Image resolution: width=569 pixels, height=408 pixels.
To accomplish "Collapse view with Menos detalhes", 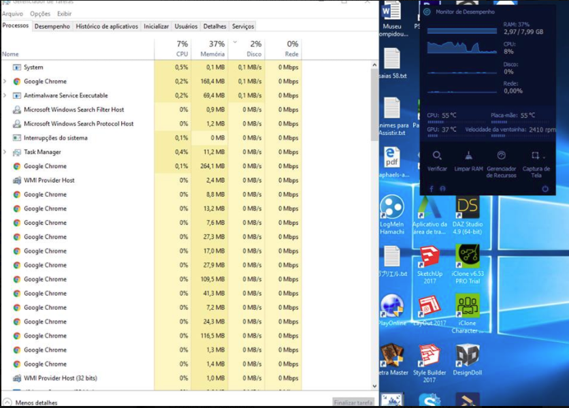I will coord(31,403).
